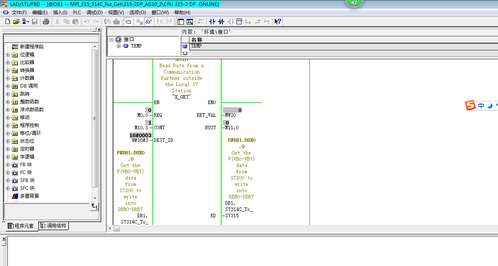Expand the 转换器 folder
This screenshot has width=498, height=266.
pos(8,70)
